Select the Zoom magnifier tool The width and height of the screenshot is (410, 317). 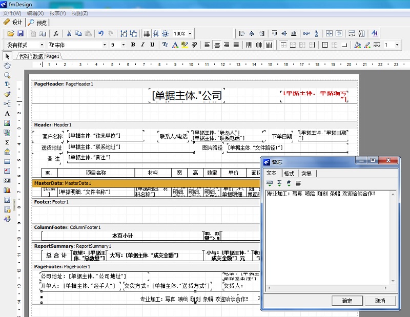(7, 74)
